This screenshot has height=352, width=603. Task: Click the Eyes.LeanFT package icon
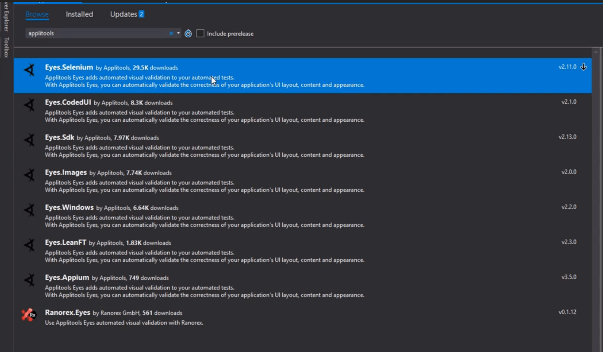[29, 244]
